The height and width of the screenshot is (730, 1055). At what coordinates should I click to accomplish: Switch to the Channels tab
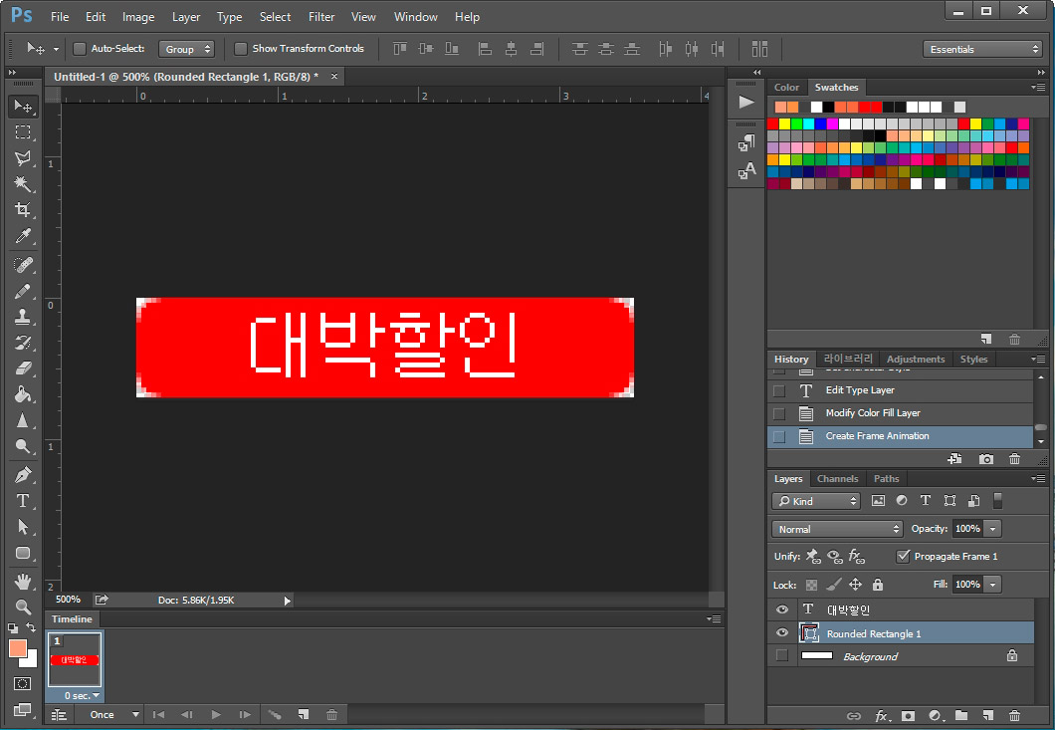coord(837,479)
